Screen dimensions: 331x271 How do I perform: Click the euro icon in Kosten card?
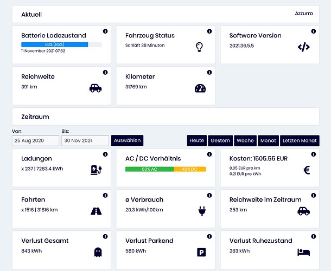click(x=307, y=170)
